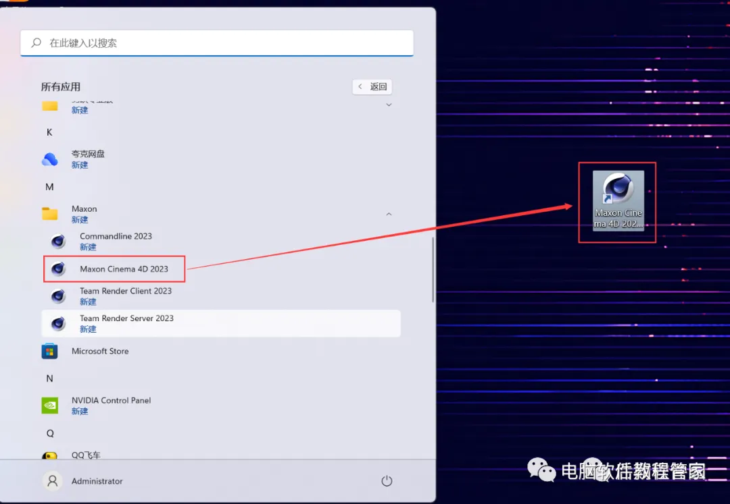Open Microsoft Store entry text
The image size is (730, 504).
(100, 351)
